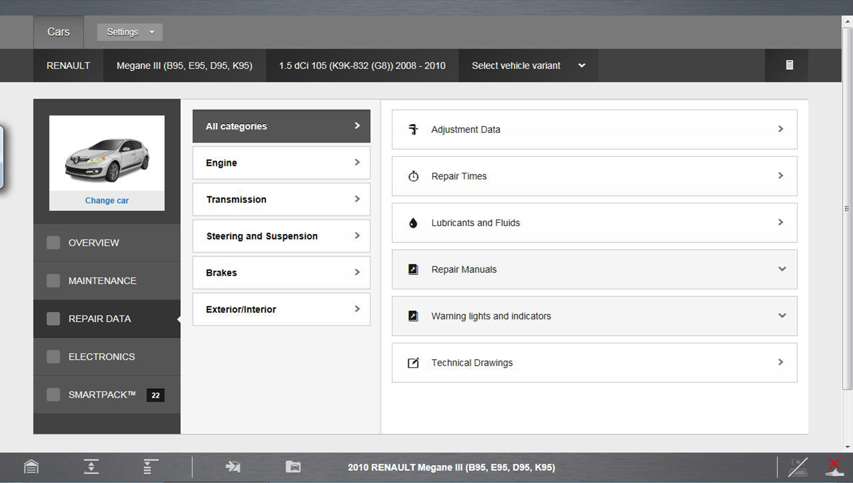Image resolution: width=853 pixels, height=483 pixels.
Task: Click the clipboard icon in vehicle bar
Action: (x=789, y=65)
